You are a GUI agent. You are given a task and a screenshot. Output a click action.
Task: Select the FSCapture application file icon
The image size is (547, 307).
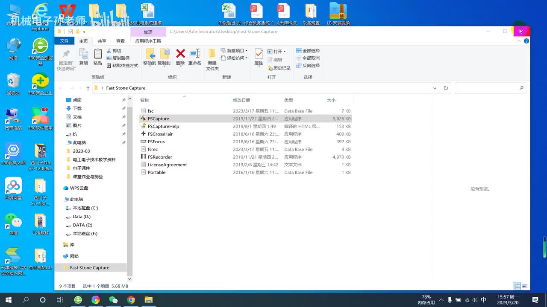[144, 119]
